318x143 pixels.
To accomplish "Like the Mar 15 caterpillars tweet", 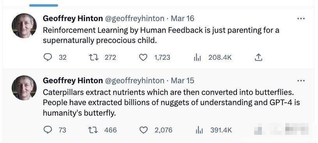I will coord(143,130).
